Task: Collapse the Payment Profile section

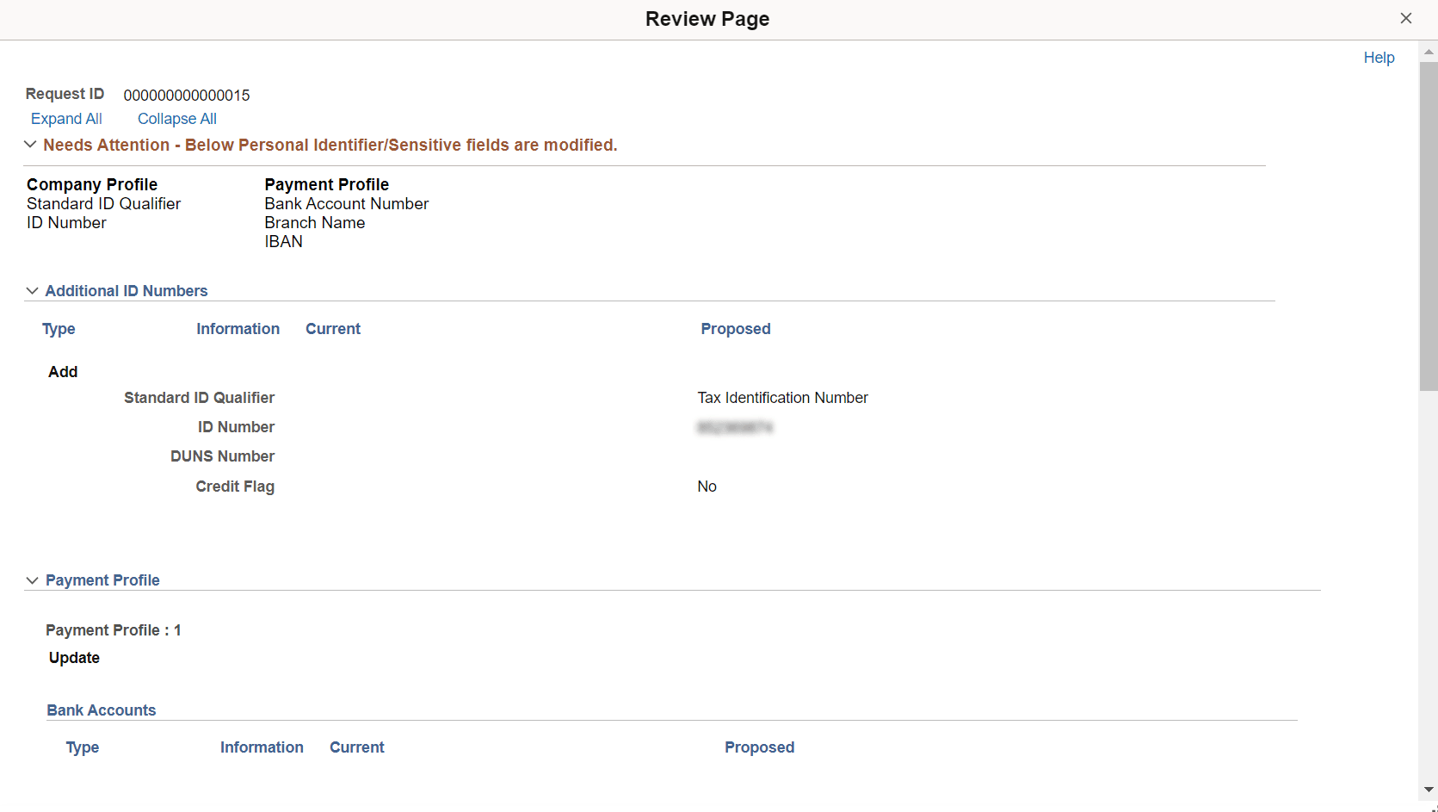Action: pyautogui.click(x=32, y=580)
